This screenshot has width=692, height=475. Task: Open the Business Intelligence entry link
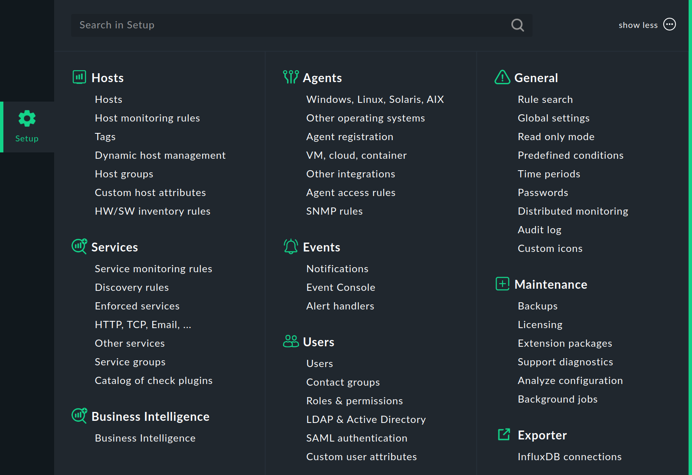(x=146, y=438)
